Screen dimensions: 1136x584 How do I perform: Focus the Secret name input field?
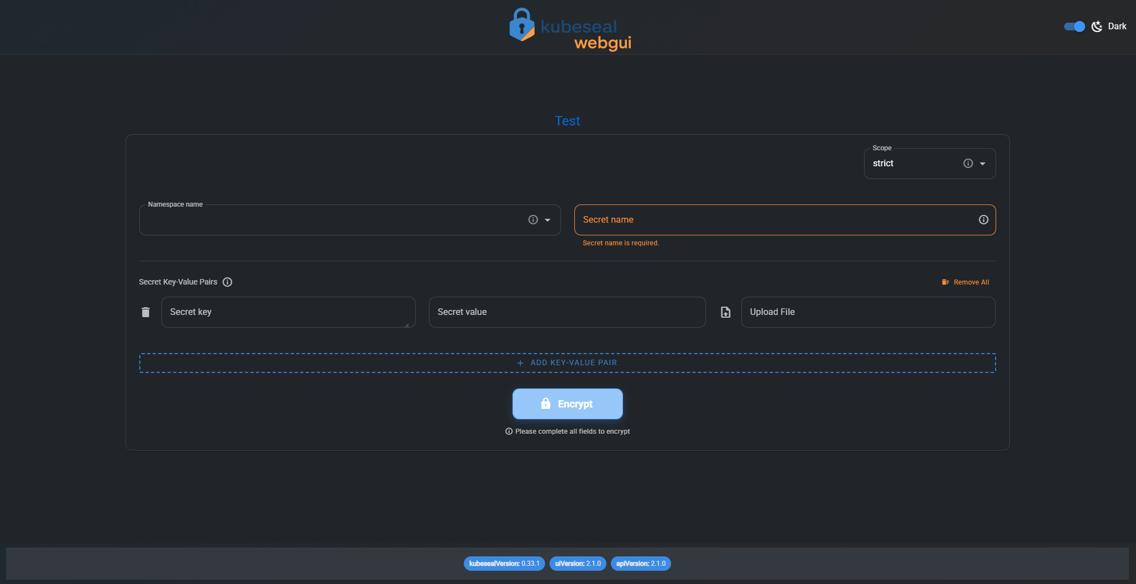point(785,220)
